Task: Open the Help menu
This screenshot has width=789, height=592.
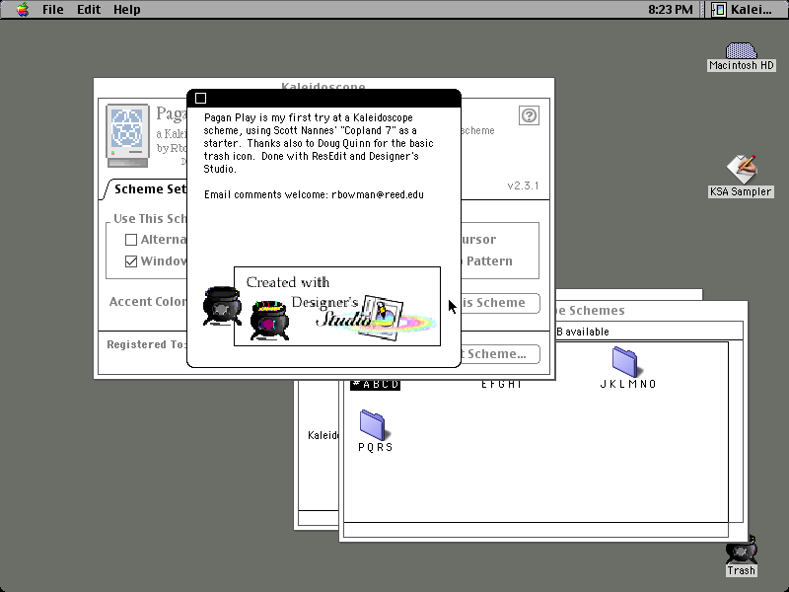Action: [127, 10]
